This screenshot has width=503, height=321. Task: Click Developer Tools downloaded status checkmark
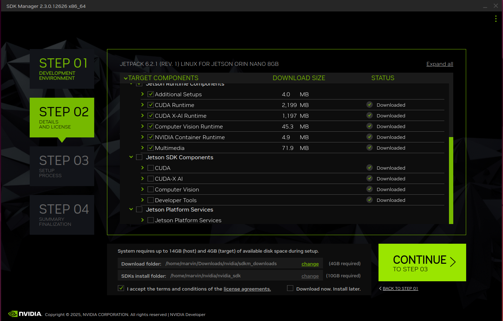pyautogui.click(x=370, y=200)
